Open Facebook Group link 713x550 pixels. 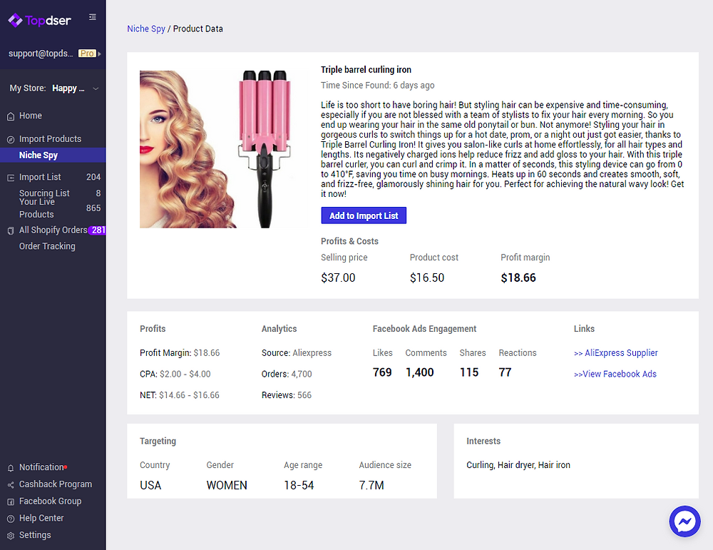point(50,501)
